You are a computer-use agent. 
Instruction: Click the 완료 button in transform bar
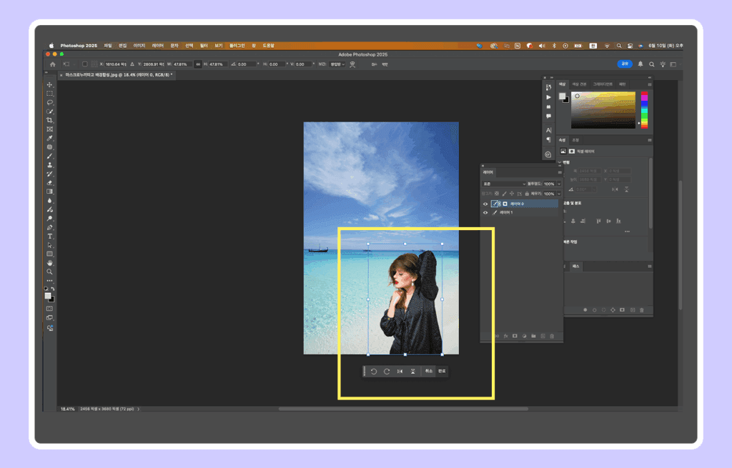442,372
